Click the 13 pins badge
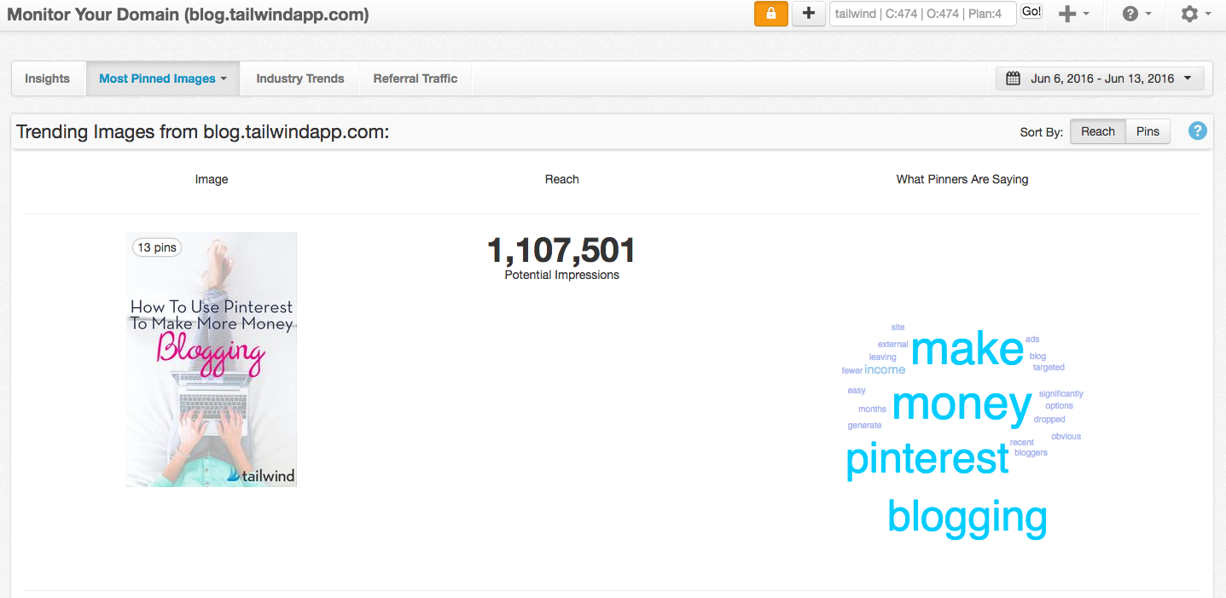 click(157, 247)
